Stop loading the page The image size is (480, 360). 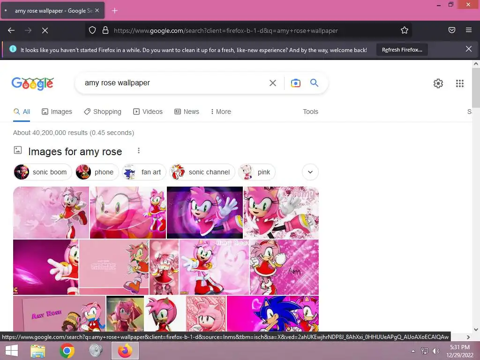(45, 30)
